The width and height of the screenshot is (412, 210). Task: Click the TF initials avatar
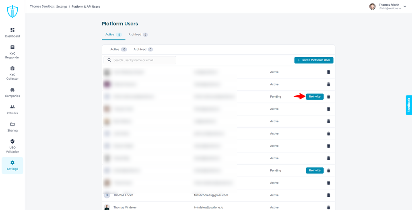click(107, 195)
